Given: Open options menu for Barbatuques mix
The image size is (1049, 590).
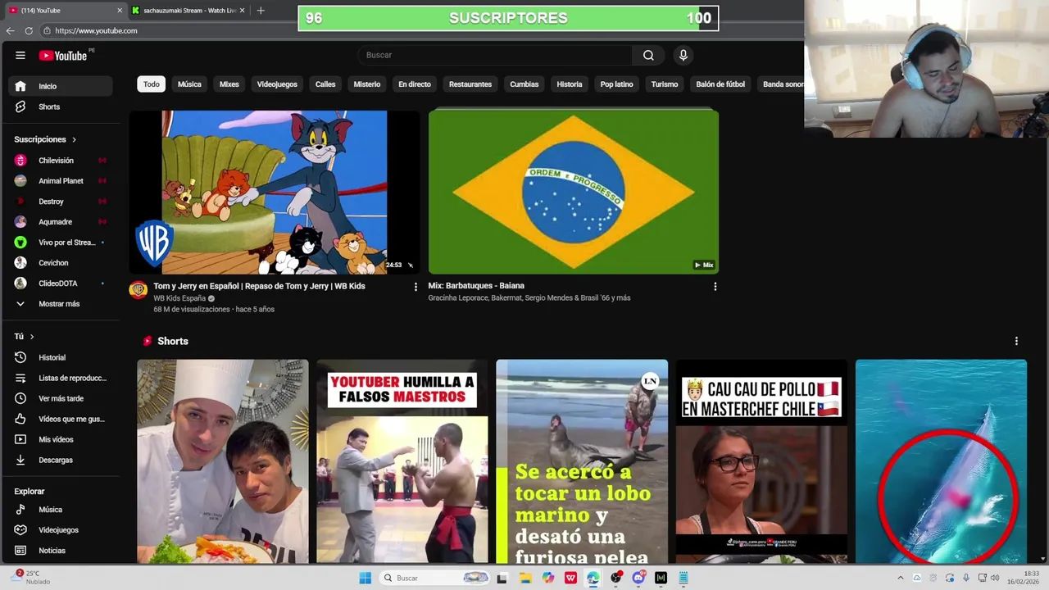Looking at the screenshot, I should [x=715, y=287].
